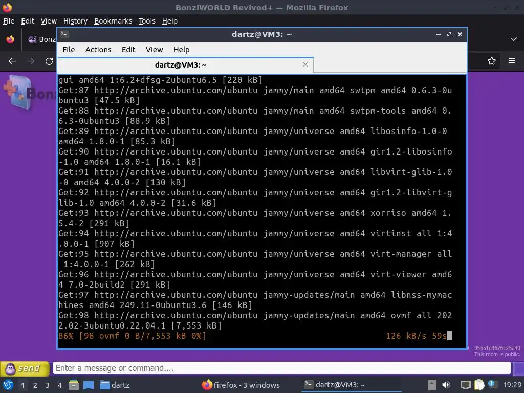The height and width of the screenshot is (393, 524).
Task: Maximize the dartz@VM3 terminal window
Action: [x=449, y=34]
